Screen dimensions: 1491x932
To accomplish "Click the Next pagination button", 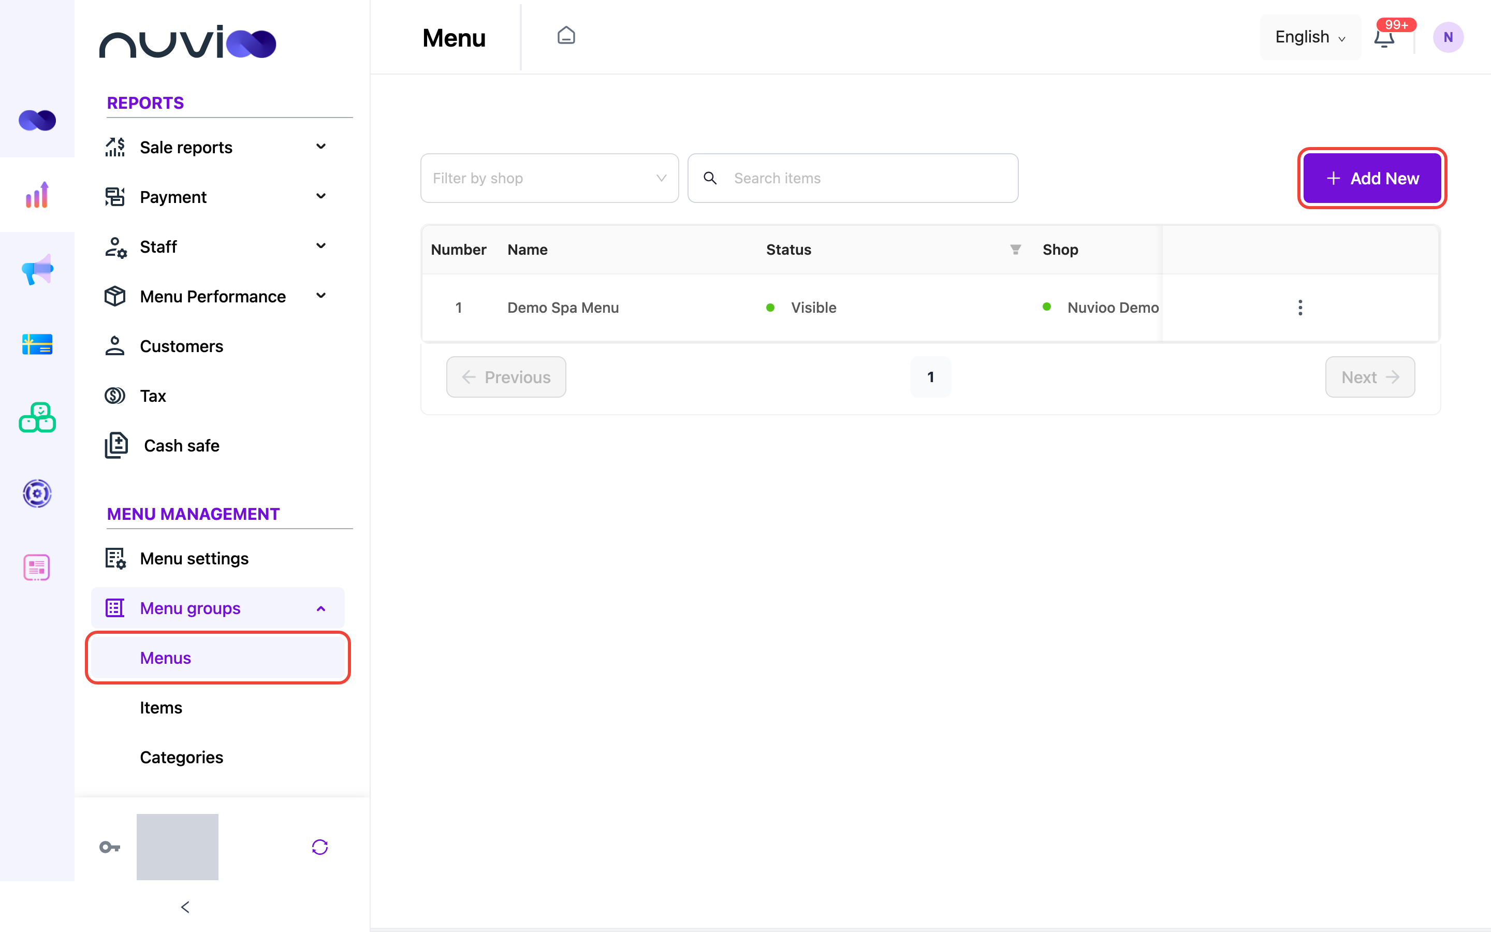I will coord(1370,377).
